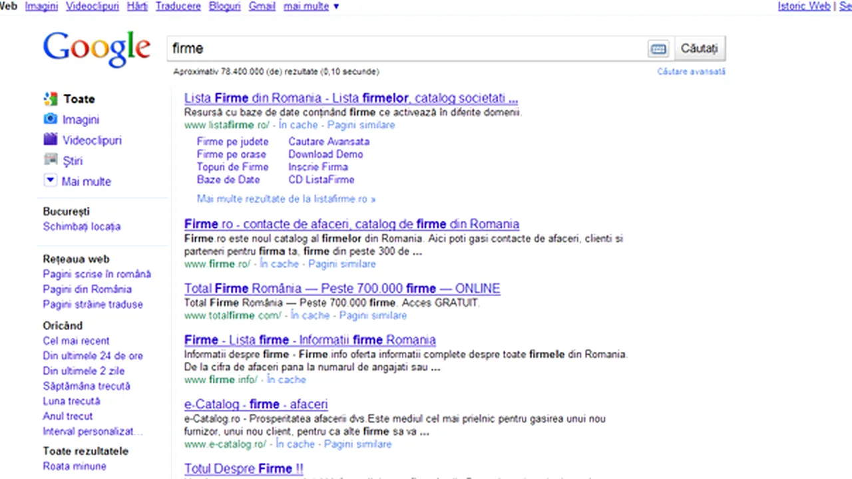Viewport: 852px width, 479px height.
Task: Filter by Pagini scrise în română
Action: (x=97, y=274)
